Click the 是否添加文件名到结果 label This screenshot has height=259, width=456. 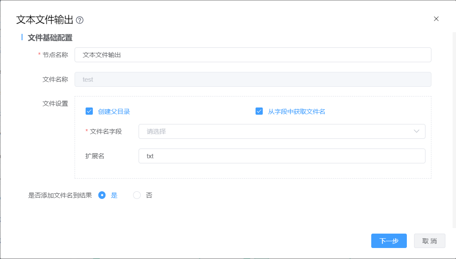click(60, 195)
